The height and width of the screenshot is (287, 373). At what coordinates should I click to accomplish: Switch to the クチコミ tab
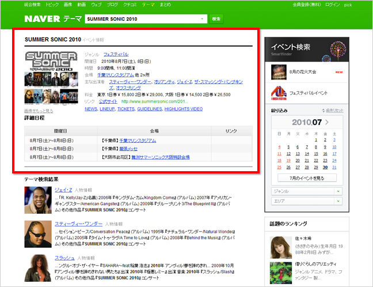pyautogui.click(x=130, y=5)
